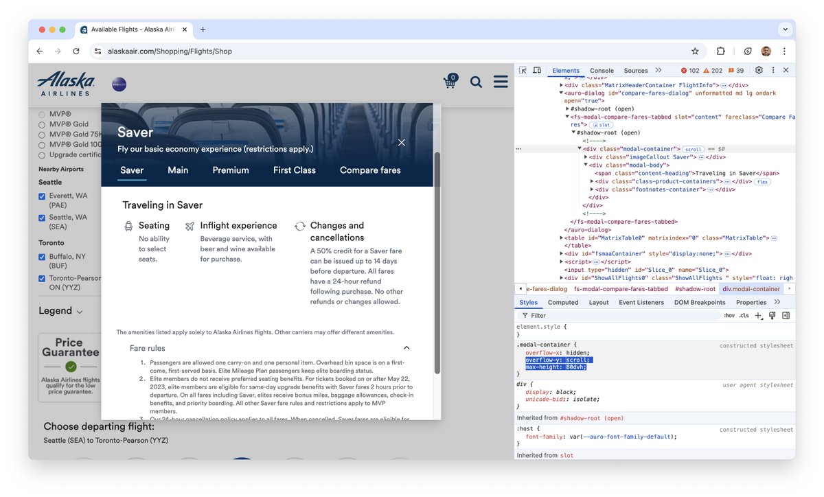The height and width of the screenshot is (497, 824).
Task: Select the MVP® Gold radio button
Action: (42, 125)
